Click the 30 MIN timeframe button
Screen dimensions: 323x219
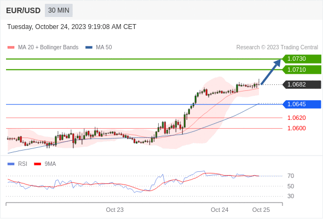pyautogui.click(x=59, y=10)
